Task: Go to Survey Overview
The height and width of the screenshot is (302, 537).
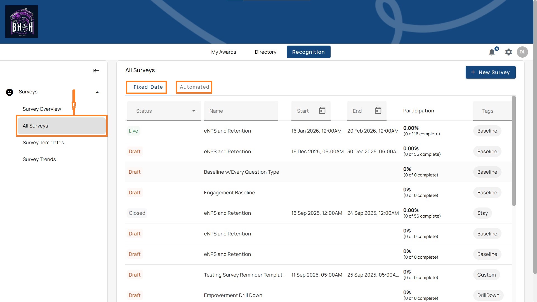Action: coord(42,109)
